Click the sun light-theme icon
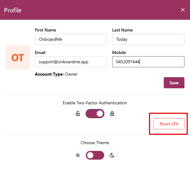This screenshot has width=190, height=171. click(78, 155)
